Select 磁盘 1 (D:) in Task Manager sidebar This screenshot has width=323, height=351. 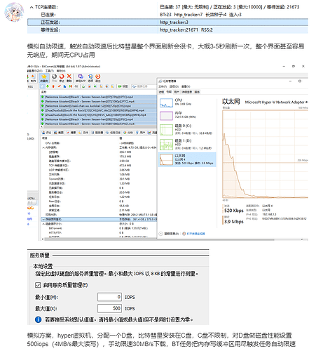click(x=187, y=145)
